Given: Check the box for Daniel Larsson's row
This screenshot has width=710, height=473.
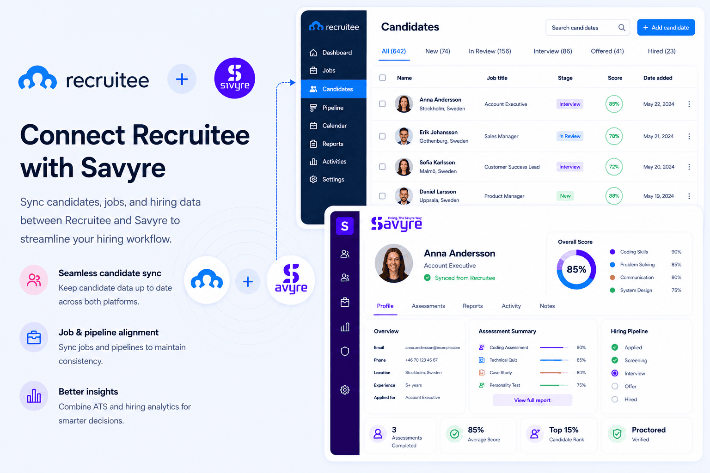Looking at the screenshot, I should coord(382,196).
